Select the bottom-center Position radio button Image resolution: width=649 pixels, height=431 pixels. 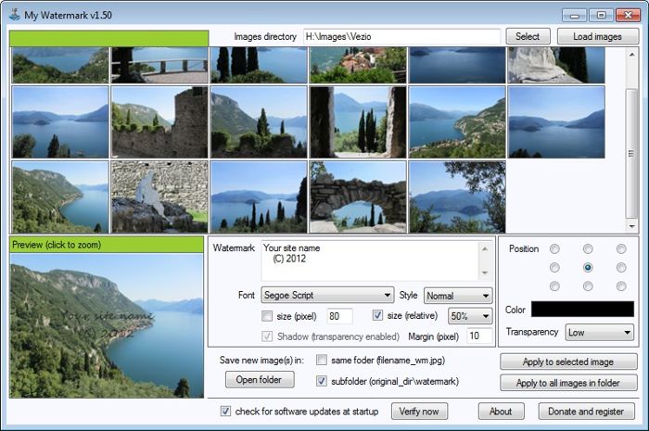pyautogui.click(x=588, y=286)
